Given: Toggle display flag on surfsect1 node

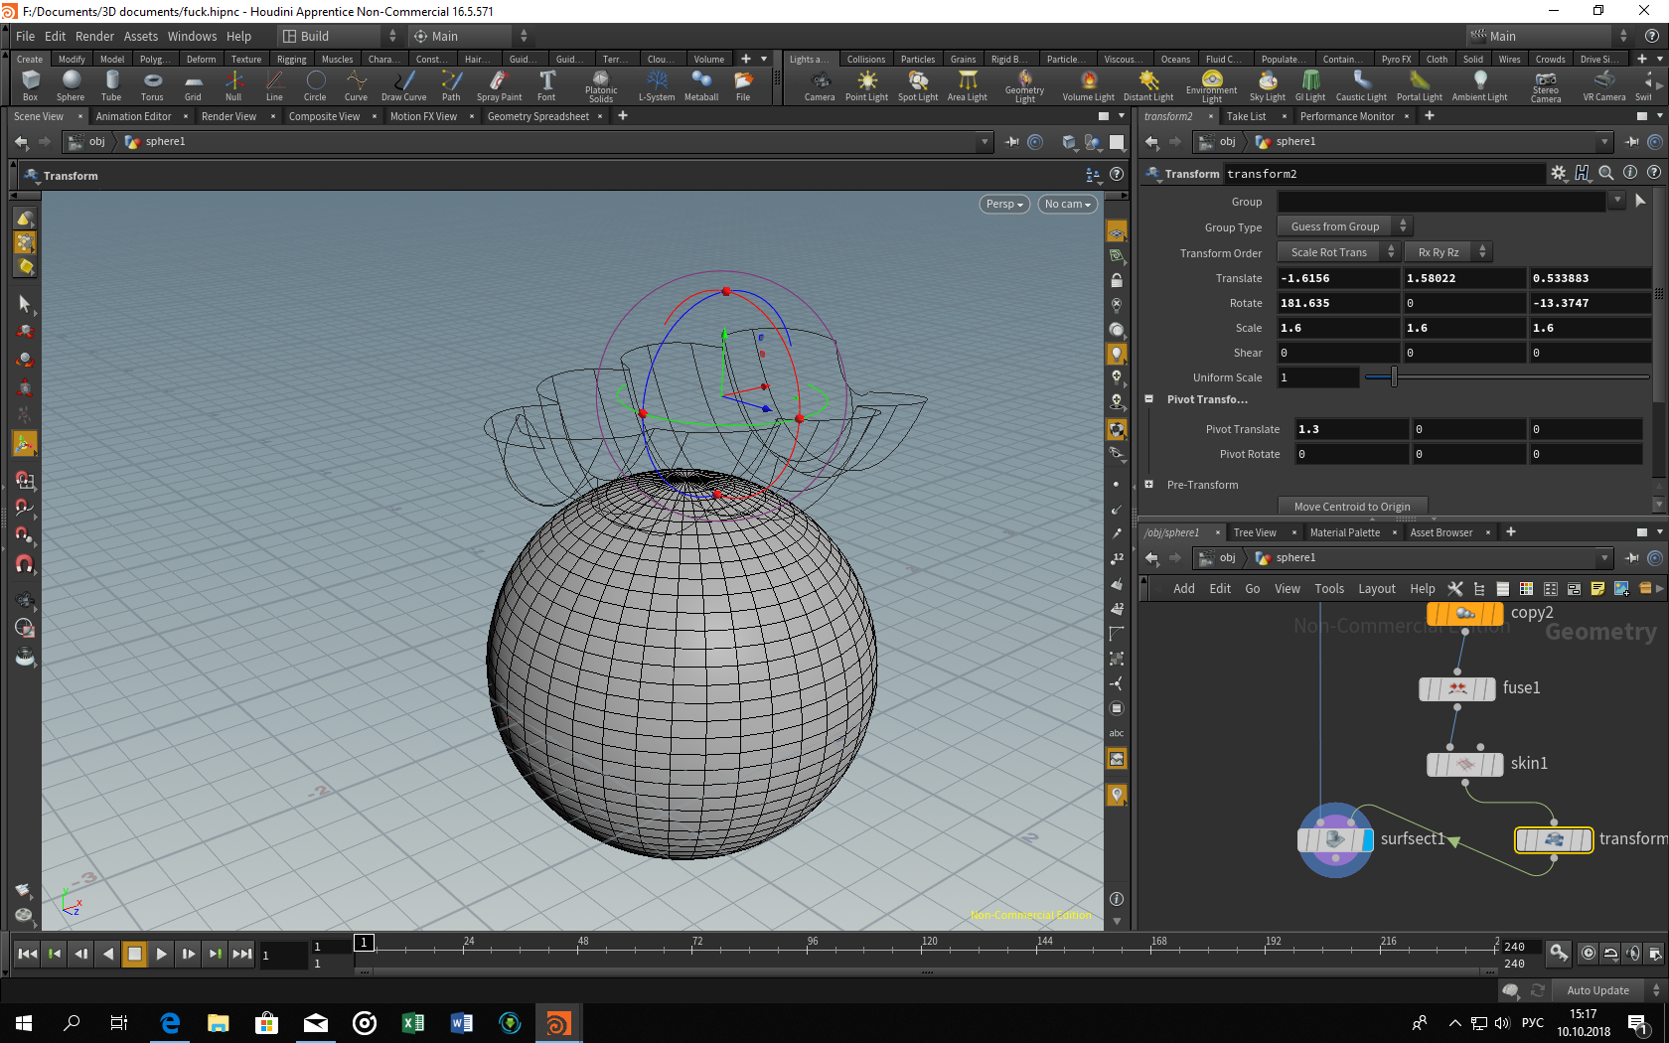Looking at the screenshot, I should point(1367,839).
